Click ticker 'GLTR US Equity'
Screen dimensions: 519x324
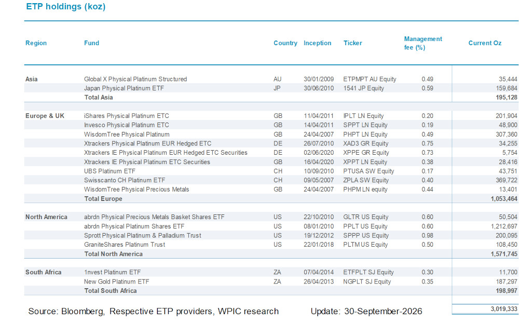point(366,217)
